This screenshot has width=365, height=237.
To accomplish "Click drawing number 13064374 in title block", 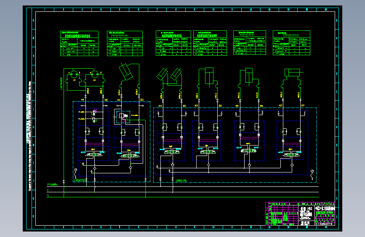I will tap(325, 224).
